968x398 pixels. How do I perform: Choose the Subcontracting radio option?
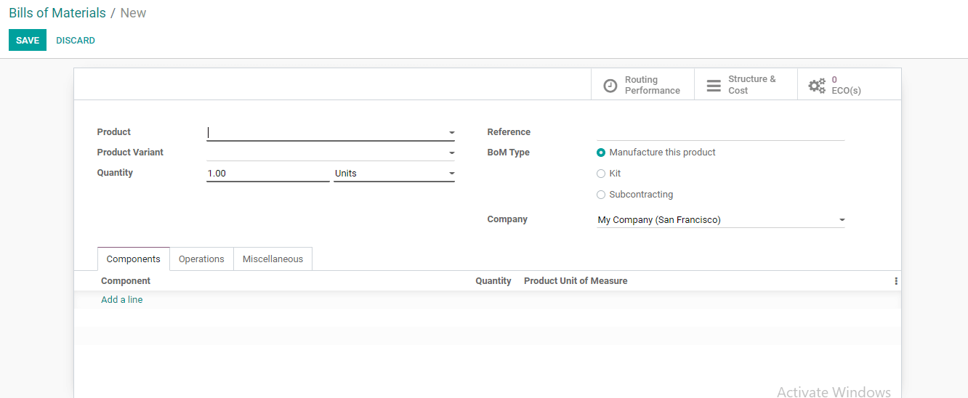[601, 195]
